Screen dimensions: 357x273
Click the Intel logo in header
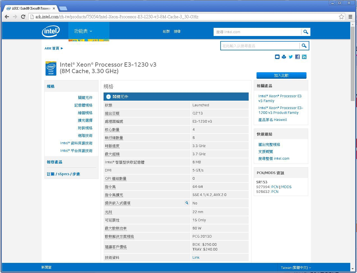coord(51,31)
